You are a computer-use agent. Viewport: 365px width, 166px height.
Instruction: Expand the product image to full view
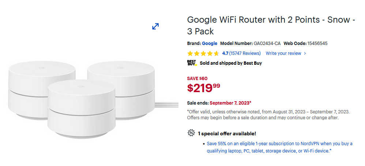pyautogui.click(x=155, y=26)
